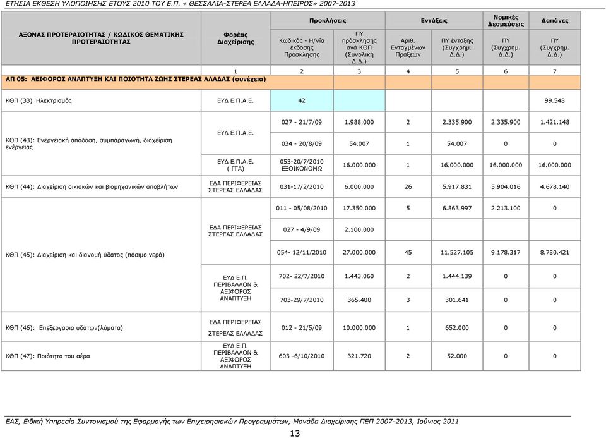
Task: Click 'ΚΘΠ (47): Ποιότητα του αέρα' label
Action: (x=47, y=356)
